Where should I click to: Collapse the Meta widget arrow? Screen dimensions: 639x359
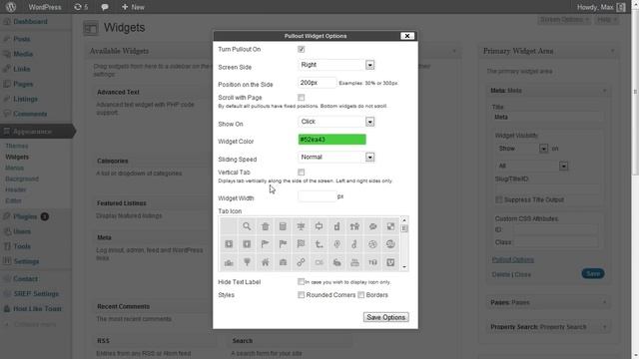(x=604, y=91)
